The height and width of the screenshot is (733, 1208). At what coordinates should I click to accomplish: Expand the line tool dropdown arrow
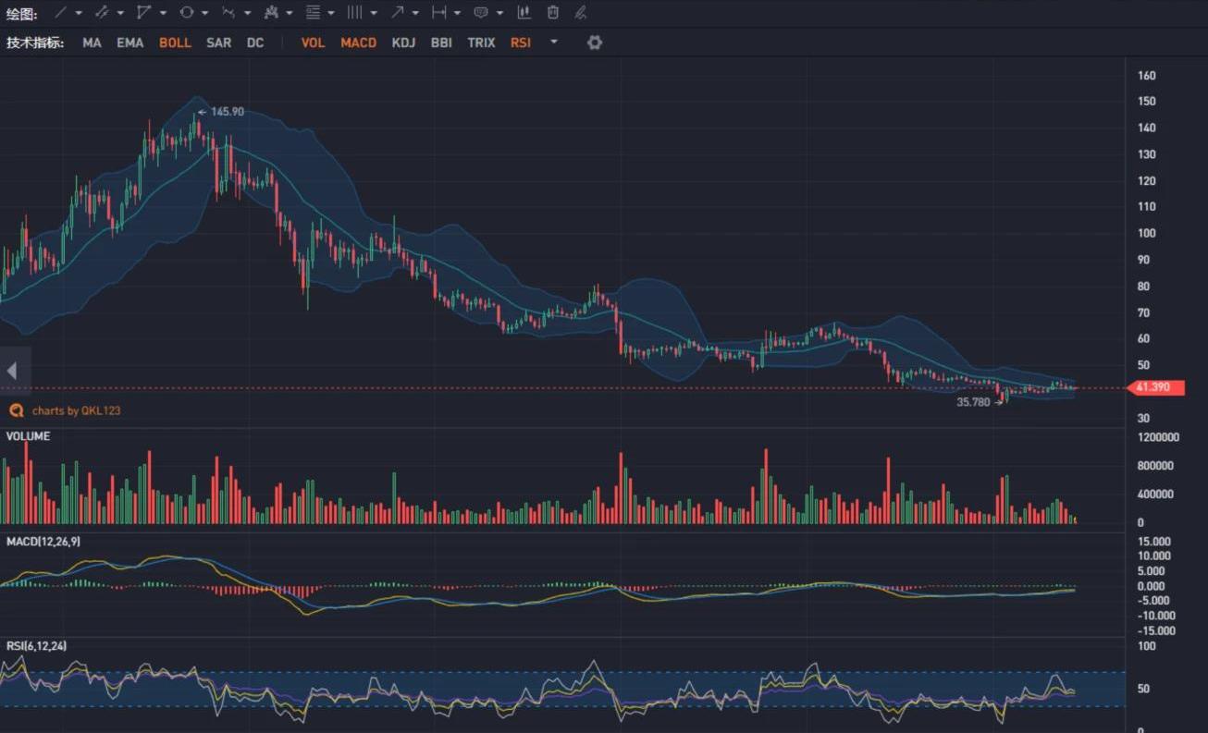coord(79,13)
